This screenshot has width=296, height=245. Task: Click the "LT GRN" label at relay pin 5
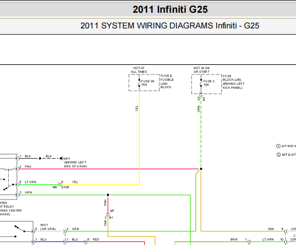click(x=30, y=182)
